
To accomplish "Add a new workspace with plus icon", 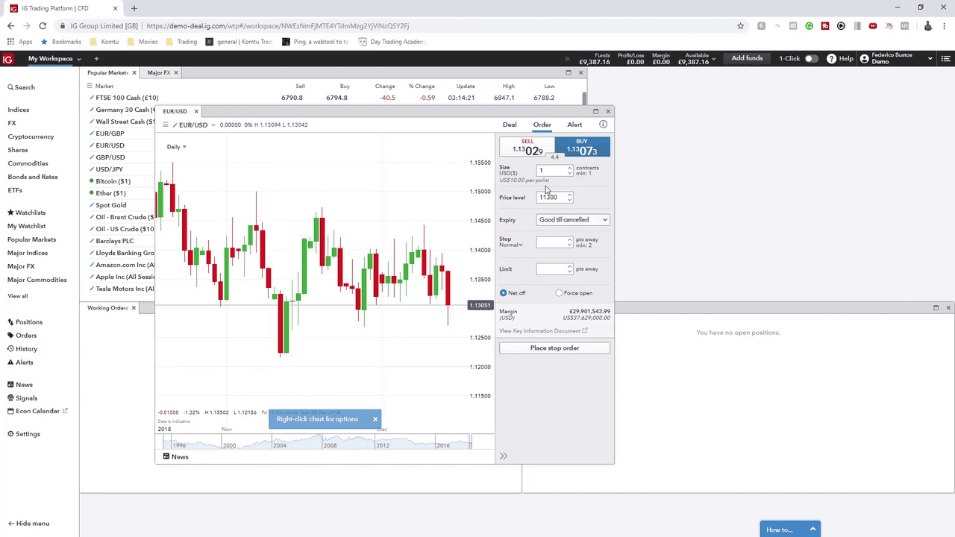I will coord(96,59).
